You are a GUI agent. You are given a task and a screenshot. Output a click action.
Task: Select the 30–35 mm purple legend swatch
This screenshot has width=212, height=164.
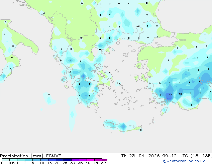pos(75,160)
